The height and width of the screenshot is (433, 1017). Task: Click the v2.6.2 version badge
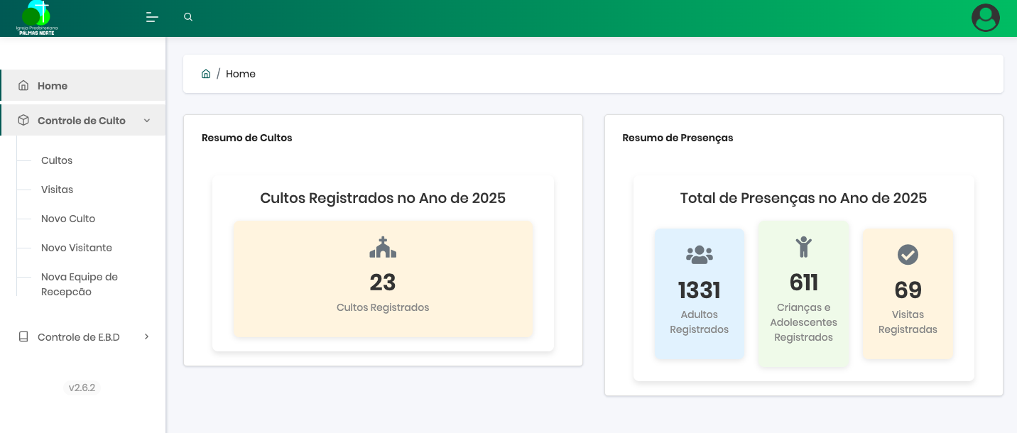point(82,388)
